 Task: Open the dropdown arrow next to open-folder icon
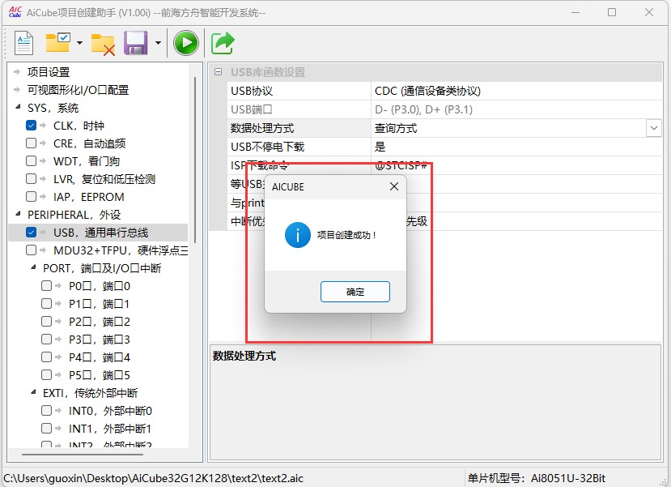pos(79,43)
